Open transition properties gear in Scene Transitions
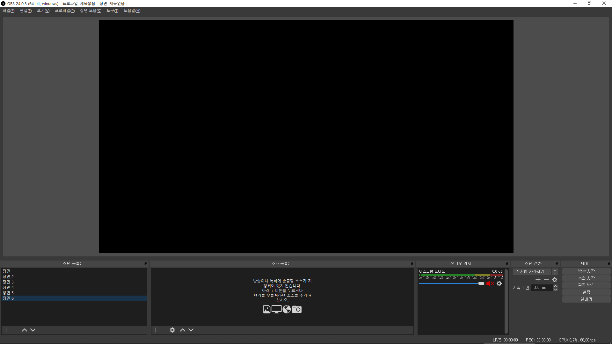The image size is (612, 344). click(x=555, y=280)
